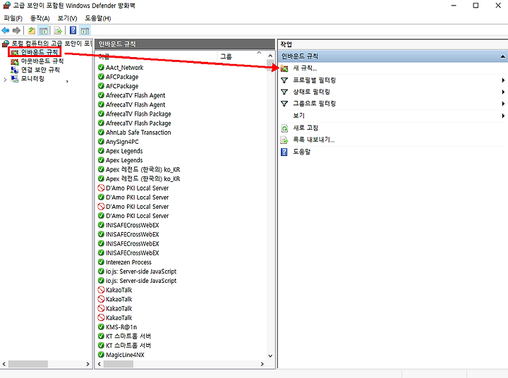This screenshot has width=508, height=378.
Task: Toggle the console tree show/hide icon
Action: click(43, 30)
